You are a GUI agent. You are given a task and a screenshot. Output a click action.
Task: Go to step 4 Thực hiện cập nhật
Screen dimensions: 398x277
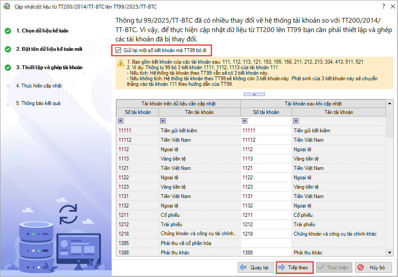39,86
